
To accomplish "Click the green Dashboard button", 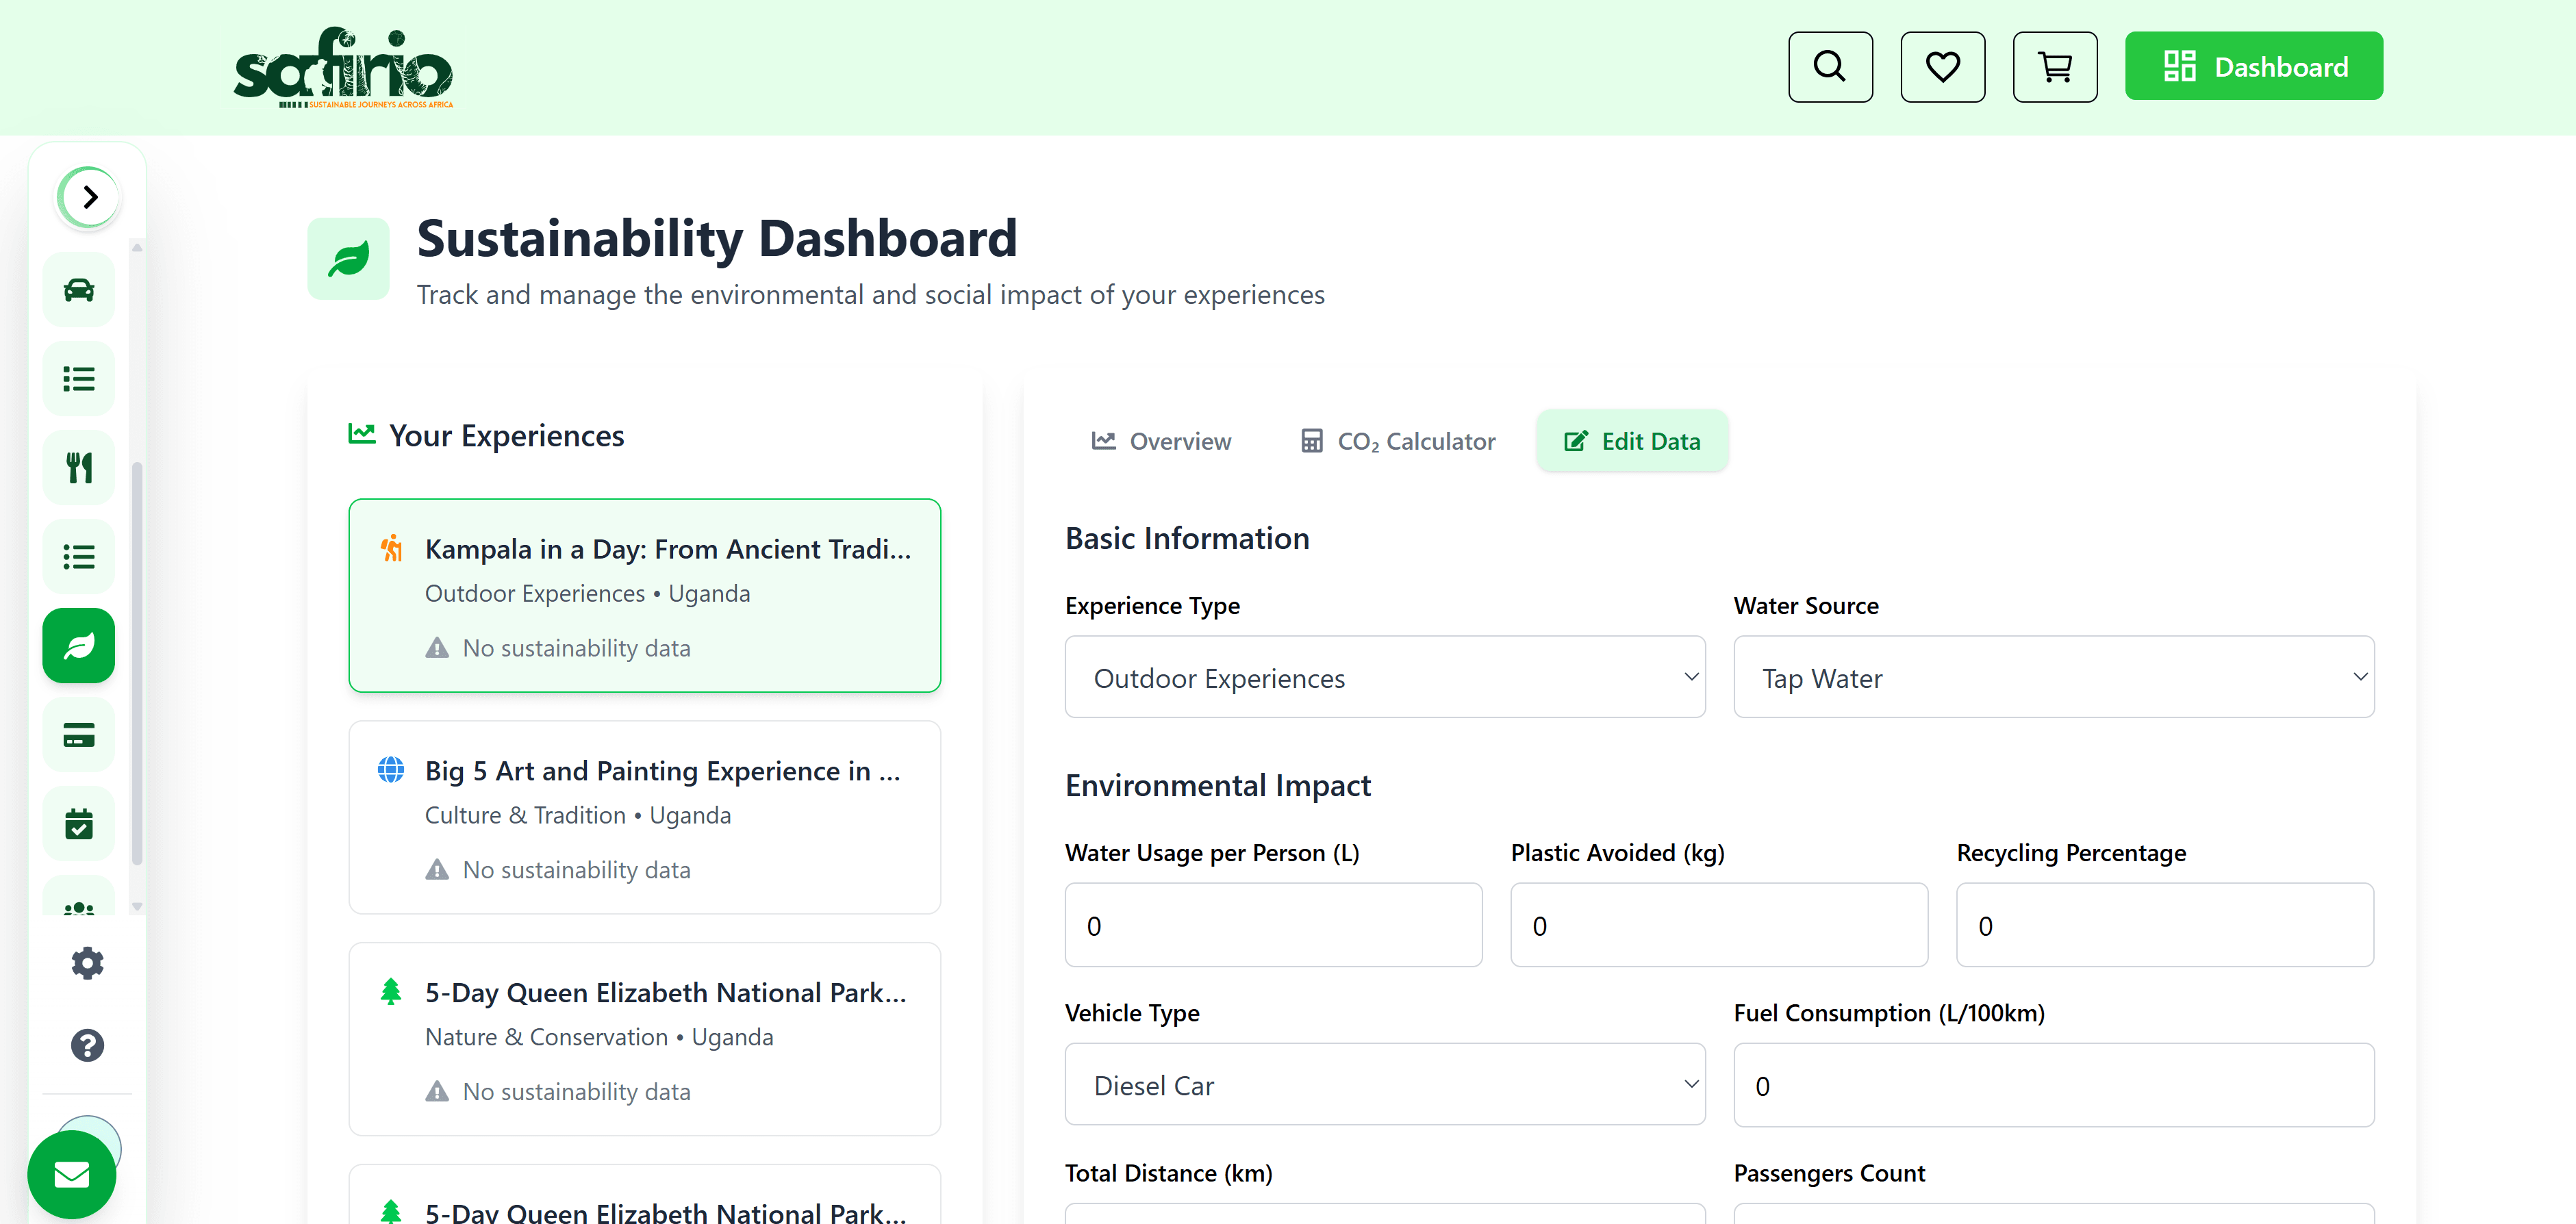I will (x=2253, y=67).
